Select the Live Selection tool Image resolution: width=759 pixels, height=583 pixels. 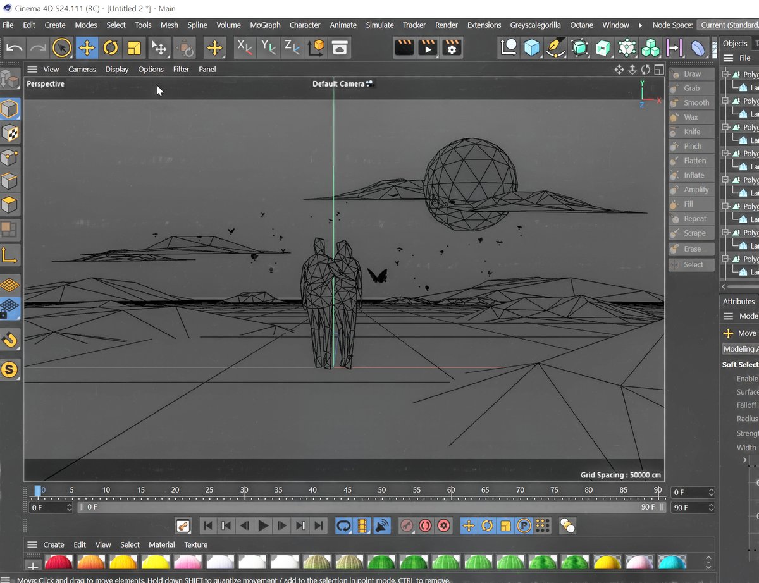click(x=62, y=48)
